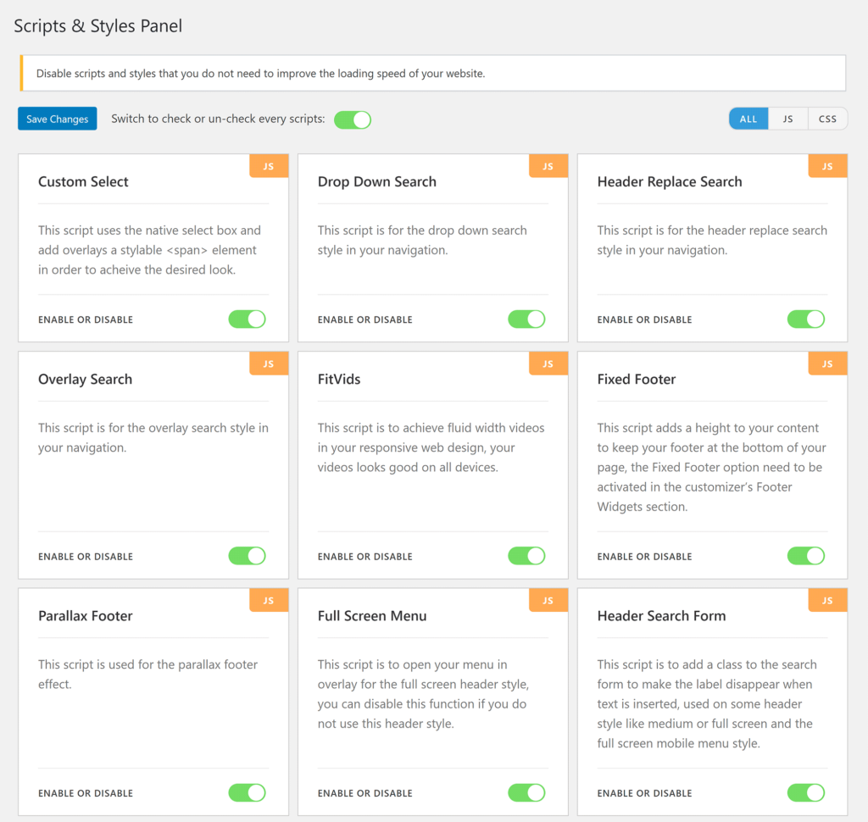This screenshot has height=822, width=868.
Task: Disable the Custom Select script toggle
Action: pyautogui.click(x=248, y=319)
